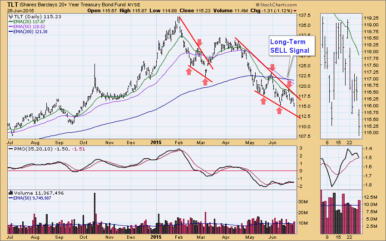This screenshot has width=386, height=241.
Task: Click the 30M volume axis label
Action: point(303,201)
